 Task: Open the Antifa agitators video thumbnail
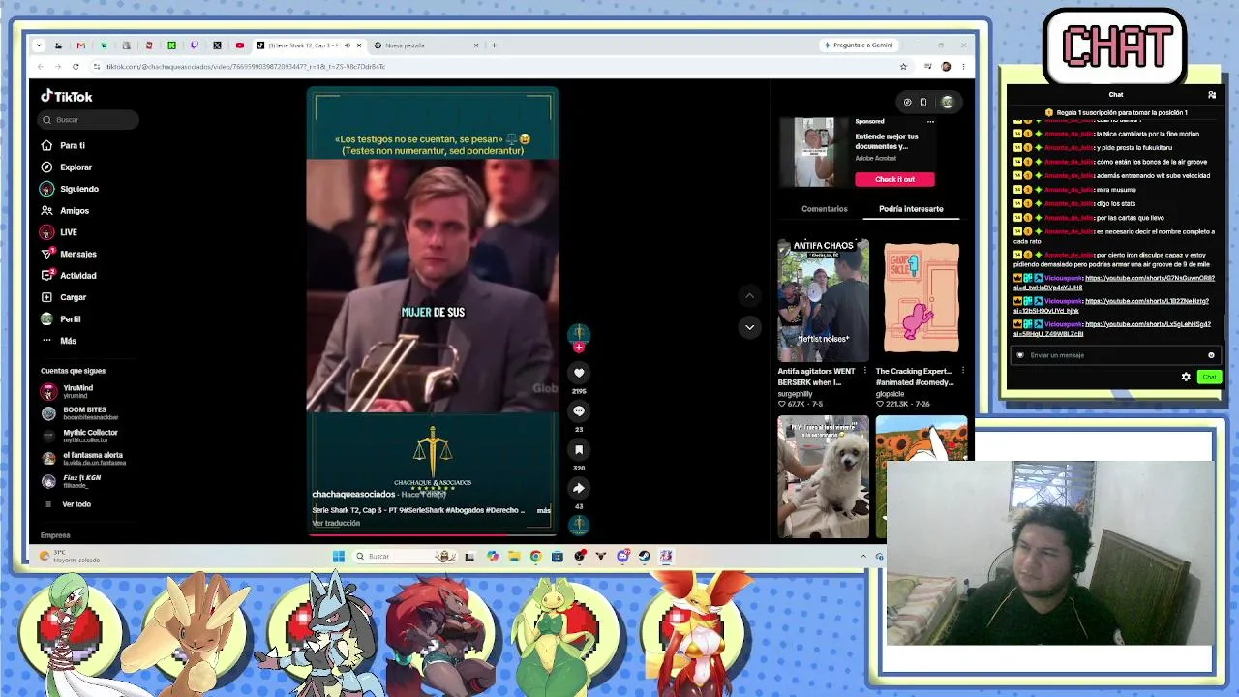tap(823, 299)
